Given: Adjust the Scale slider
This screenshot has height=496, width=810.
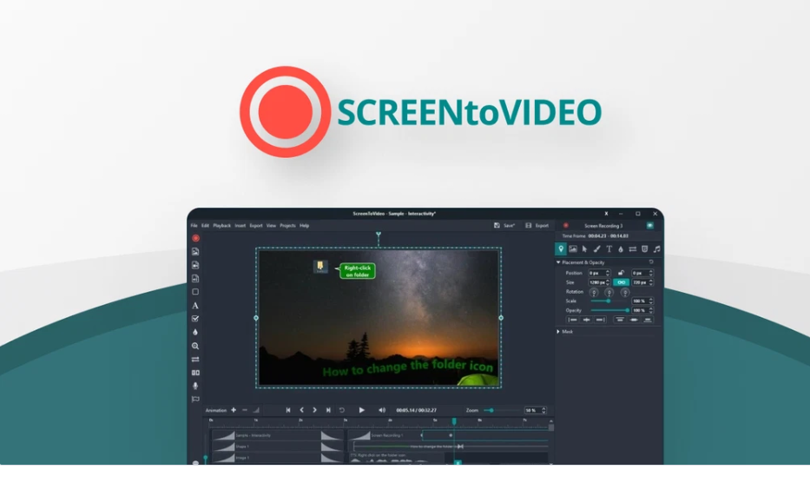Looking at the screenshot, I should [609, 301].
